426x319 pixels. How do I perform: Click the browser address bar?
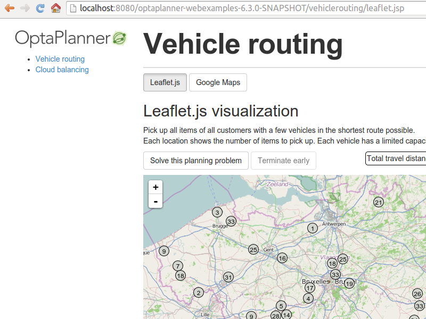coord(245,8)
